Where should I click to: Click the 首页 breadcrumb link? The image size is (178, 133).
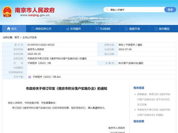click(x=17, y=37)
